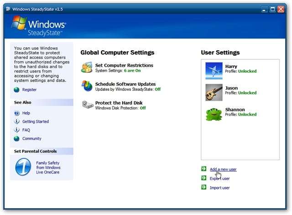This screenshot has height=215, width=292.
Task: Open Schedule Software Updates
Action: (125, 84)
